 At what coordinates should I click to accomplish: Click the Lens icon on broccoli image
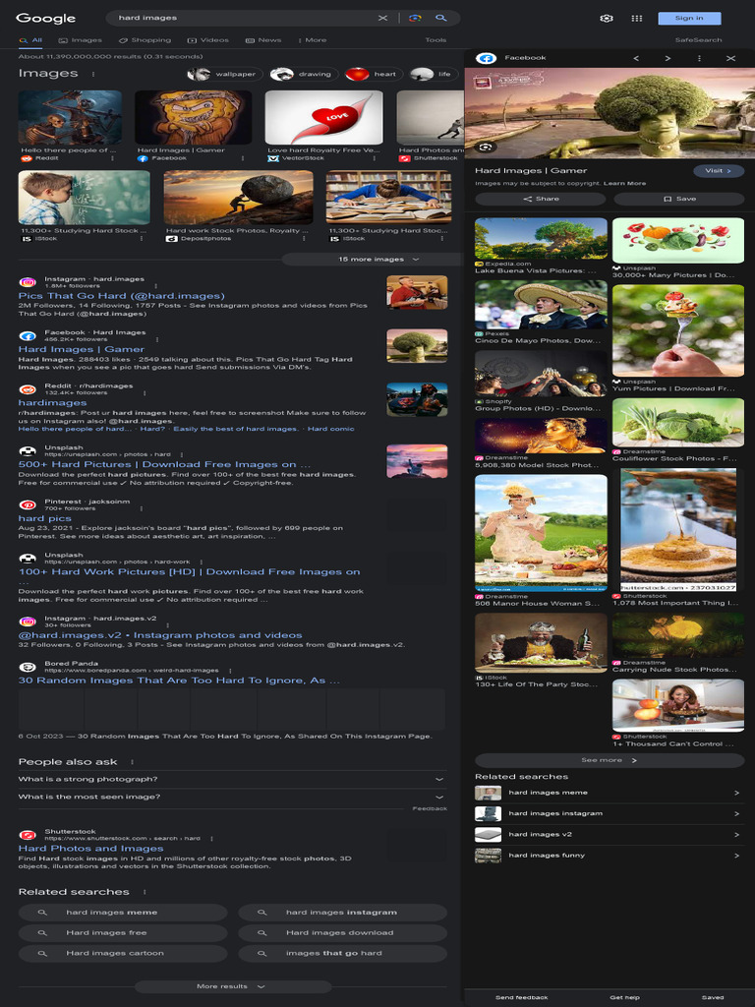click(x=486, y=148)
